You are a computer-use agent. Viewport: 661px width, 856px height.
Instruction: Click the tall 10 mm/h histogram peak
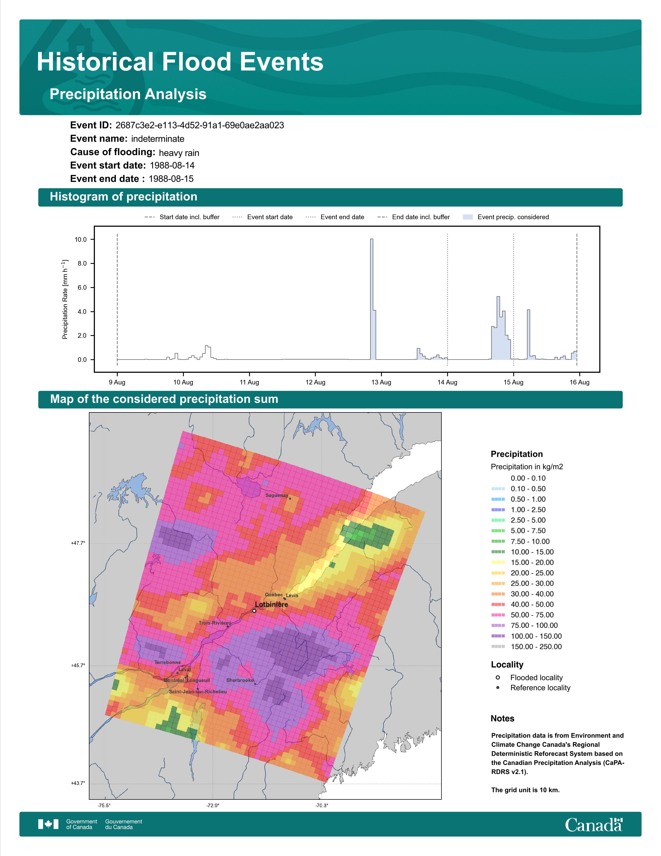click(372, 299)
